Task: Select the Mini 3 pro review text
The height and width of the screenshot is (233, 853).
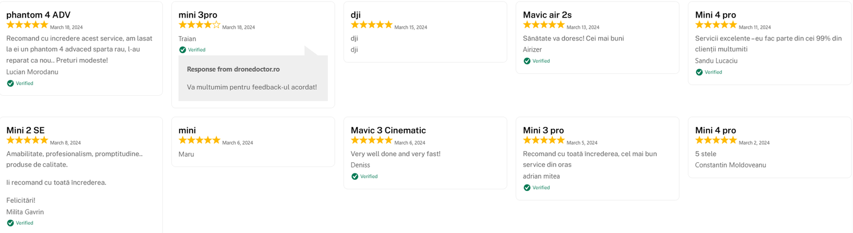Action: [x=590, y=159]
